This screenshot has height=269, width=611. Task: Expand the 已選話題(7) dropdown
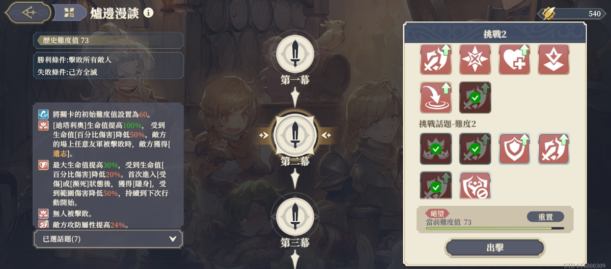pyautogui.click(x=108, y=238)
